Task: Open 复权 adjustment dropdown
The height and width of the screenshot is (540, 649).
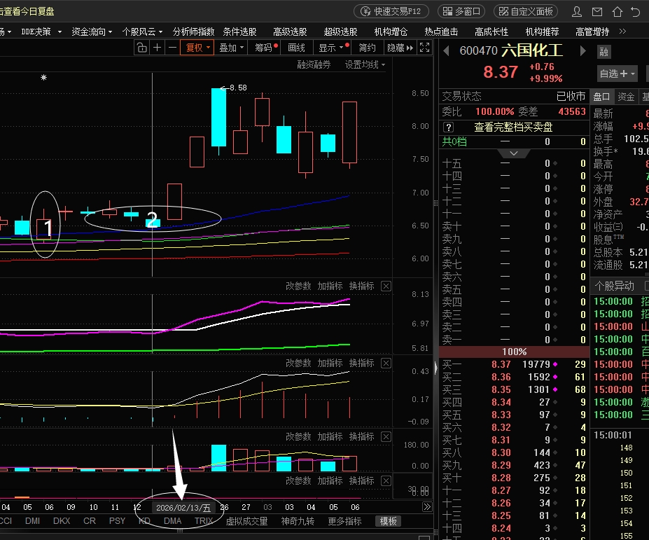Action: [x=198, y=48]
